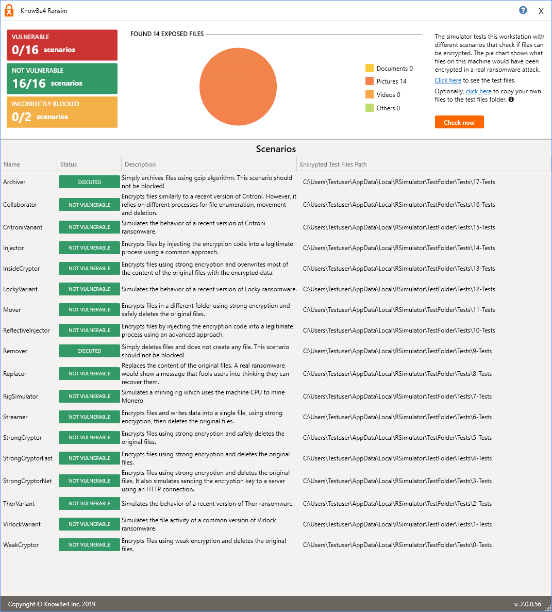This screenshot has width=552, height=612.
Task: Click the Documents yellow legend swatch
Action: pos(370,68)
